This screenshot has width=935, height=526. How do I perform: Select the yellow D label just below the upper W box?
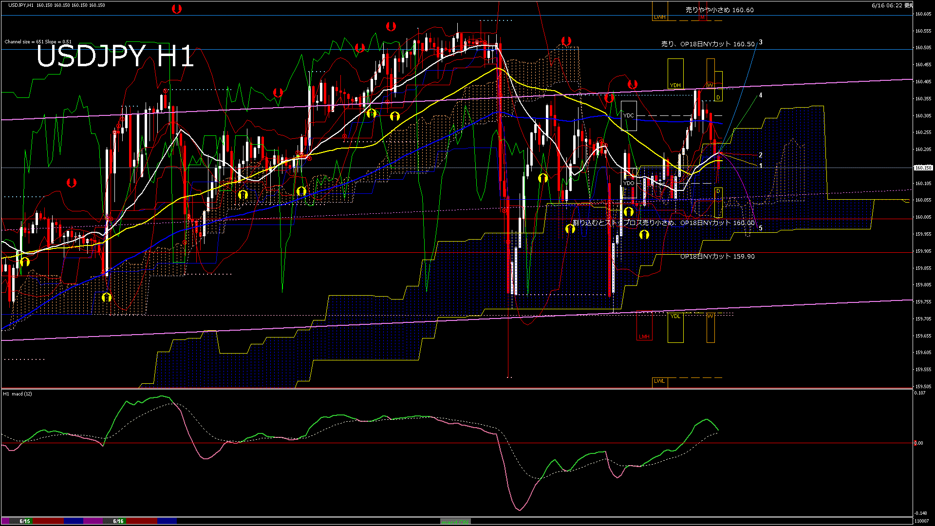718,97
